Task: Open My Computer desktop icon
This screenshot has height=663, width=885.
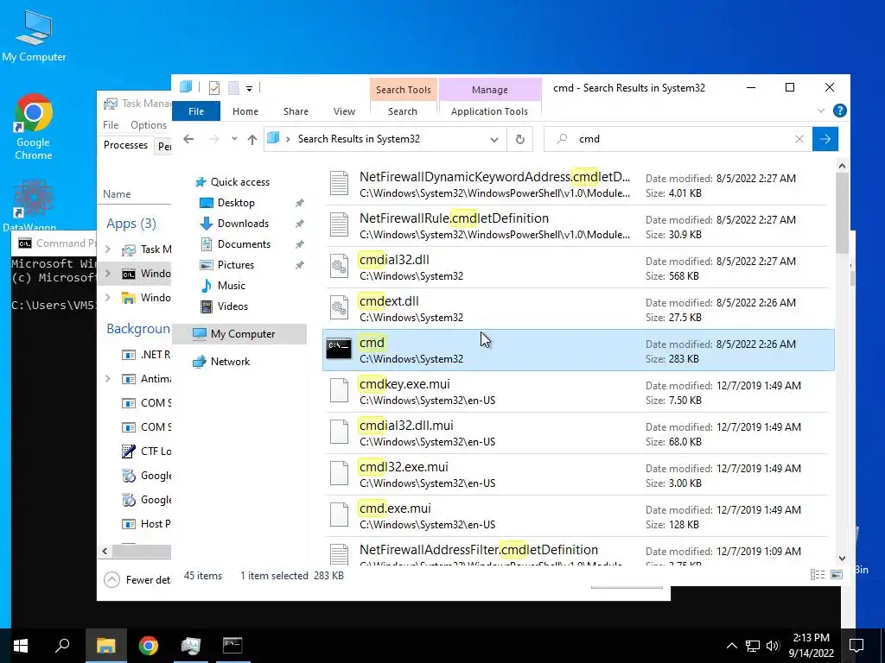Action: tap(34, 36)
